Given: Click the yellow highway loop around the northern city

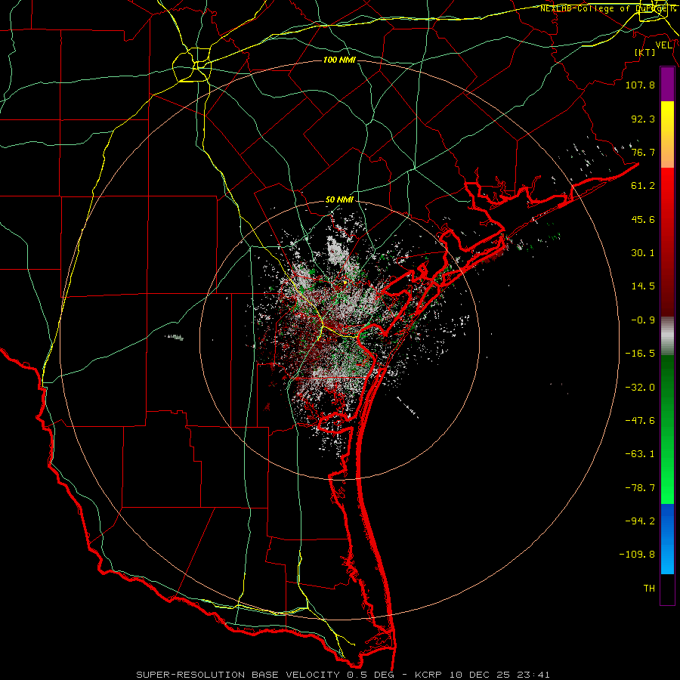Looking at the screenshot, I should [192, 65].
